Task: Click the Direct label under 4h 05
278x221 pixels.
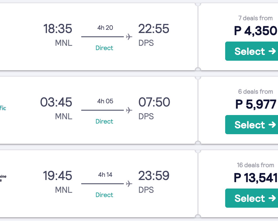Action: tap(104, 121)
